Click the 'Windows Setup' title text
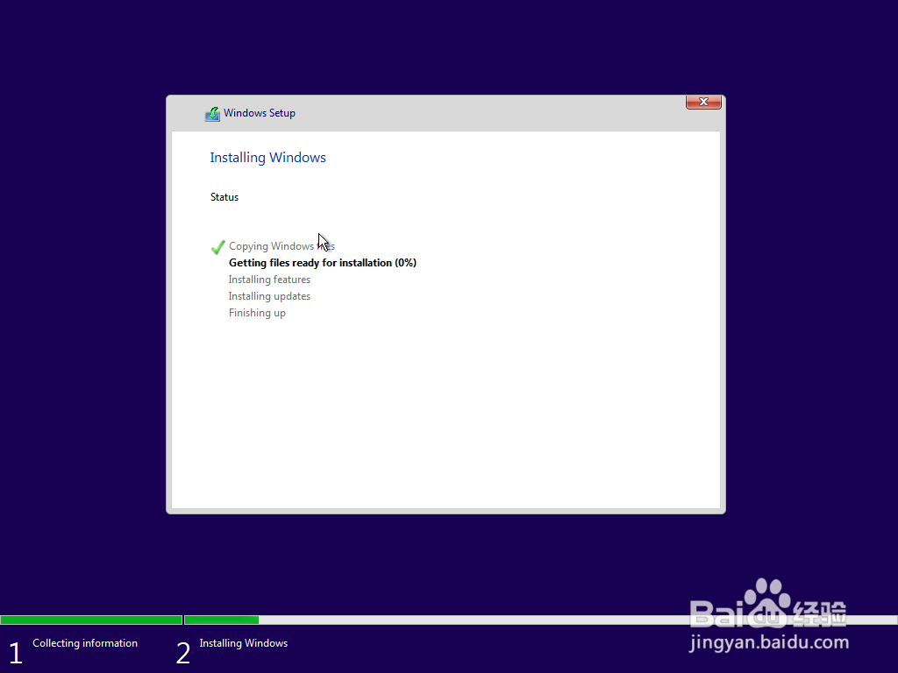The image size is (898, 673). (x=260, y=113)
